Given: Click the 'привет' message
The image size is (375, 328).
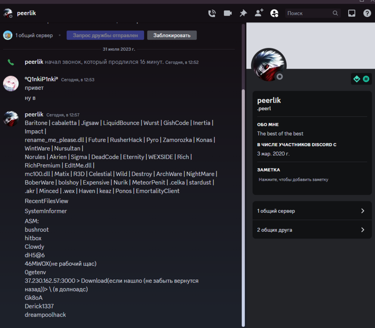Looking at the screenshot, I should 34,88.
